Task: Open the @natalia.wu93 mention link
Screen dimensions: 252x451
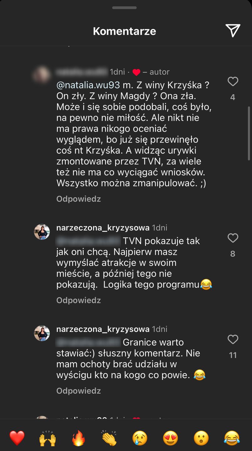Action: (x=88, y=85)
